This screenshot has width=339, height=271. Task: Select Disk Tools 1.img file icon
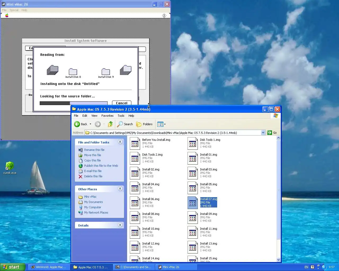click(x=193, y=143)
